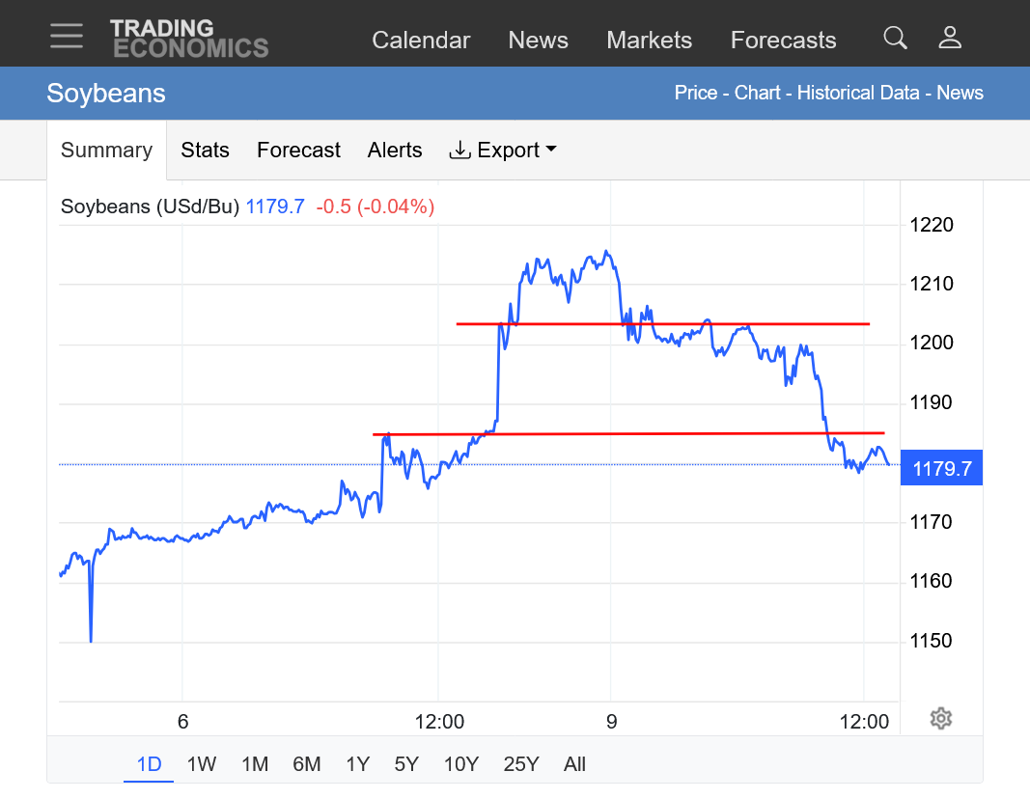Choose the 5Y time range

(406, 764)
